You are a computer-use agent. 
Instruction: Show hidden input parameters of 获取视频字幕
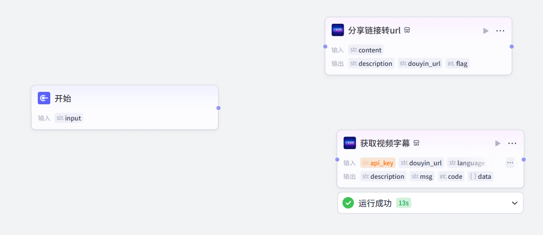point(510,163)
